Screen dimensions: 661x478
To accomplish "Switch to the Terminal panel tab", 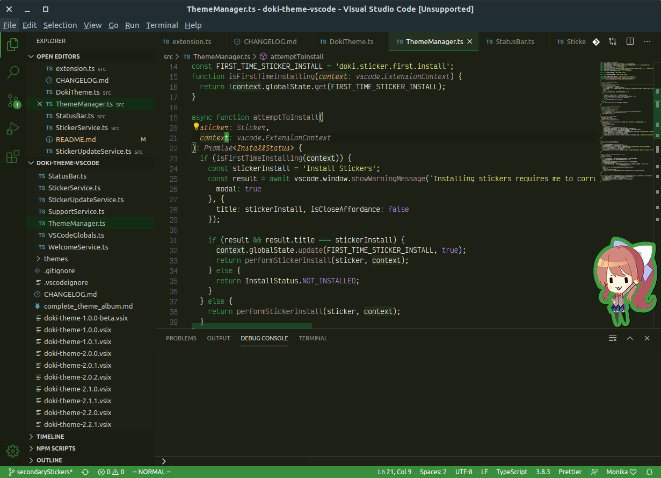I will (x=313, y=338).
